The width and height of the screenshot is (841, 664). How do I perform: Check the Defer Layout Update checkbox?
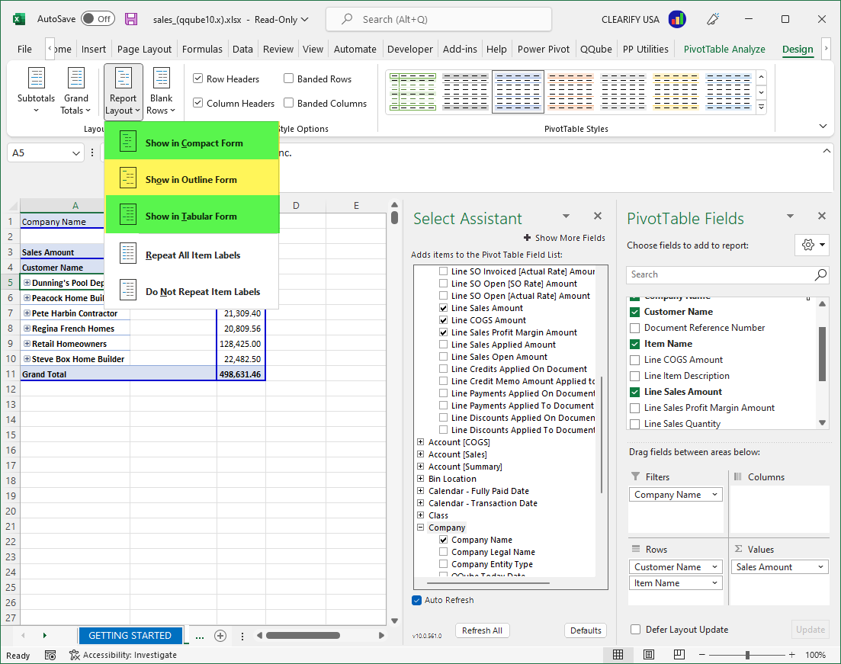click(636, 630)
